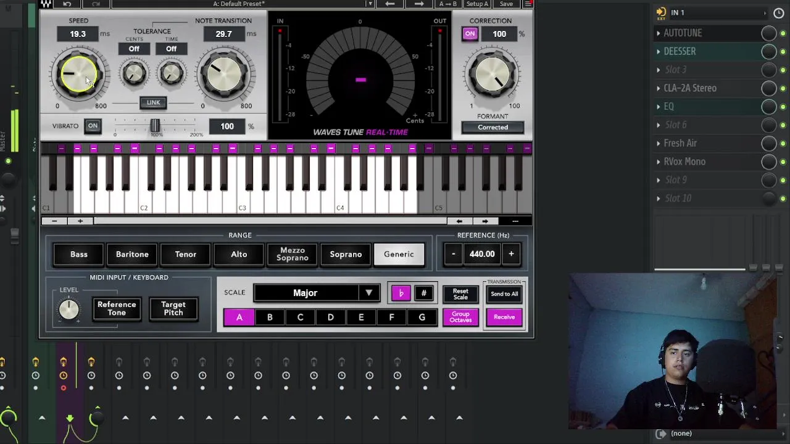This screenshot has height=444, width=790.
Task: Zoom out the keyboard with the minus
Action: click(54, 221)
